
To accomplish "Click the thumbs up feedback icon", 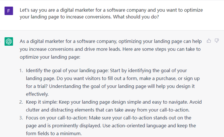I will tap(209, 41).
